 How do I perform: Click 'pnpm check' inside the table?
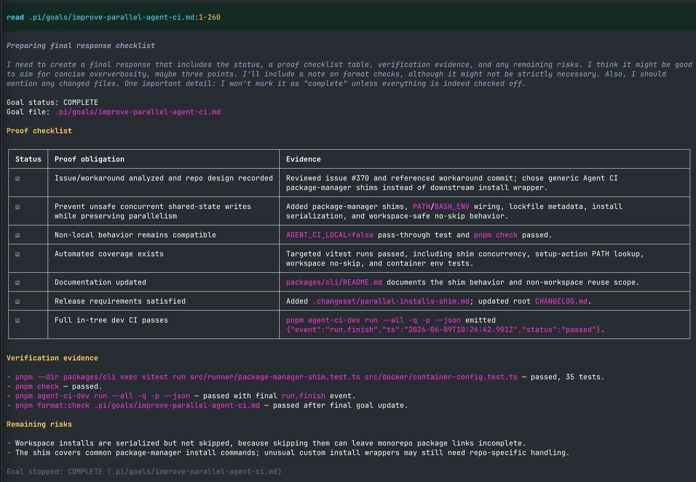click(x=495, y=235)
